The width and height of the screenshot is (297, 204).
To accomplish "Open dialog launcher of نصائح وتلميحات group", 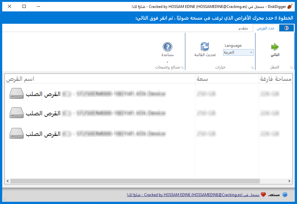I will [x=182, y=67].
